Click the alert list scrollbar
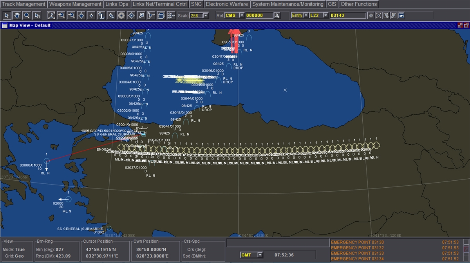This screenshot has width=470, height=263. 466,249
